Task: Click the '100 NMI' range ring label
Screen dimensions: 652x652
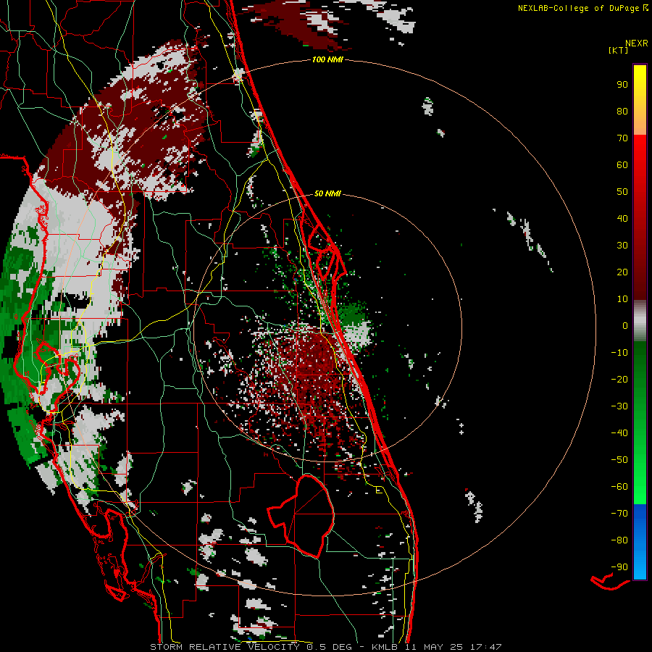Action: 327,60
